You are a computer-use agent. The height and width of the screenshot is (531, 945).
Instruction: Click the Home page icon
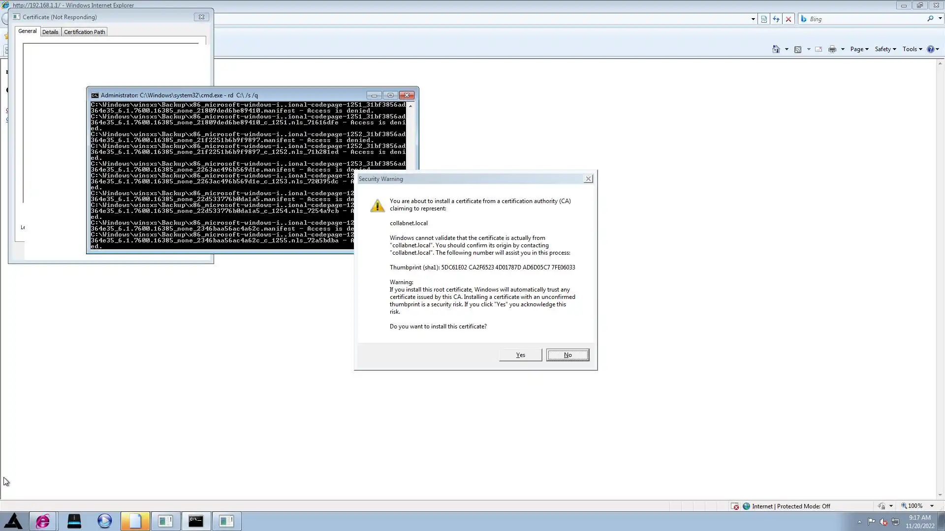click(776, 49)
